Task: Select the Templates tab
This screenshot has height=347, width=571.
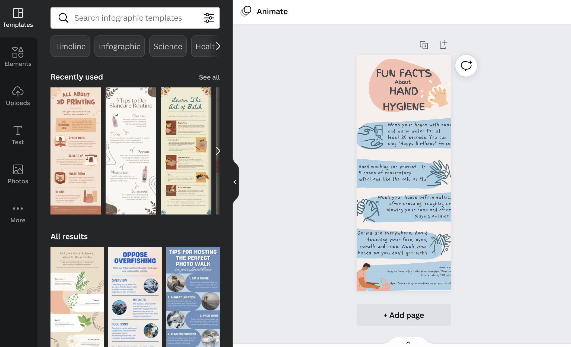Action: pos(18,18)
